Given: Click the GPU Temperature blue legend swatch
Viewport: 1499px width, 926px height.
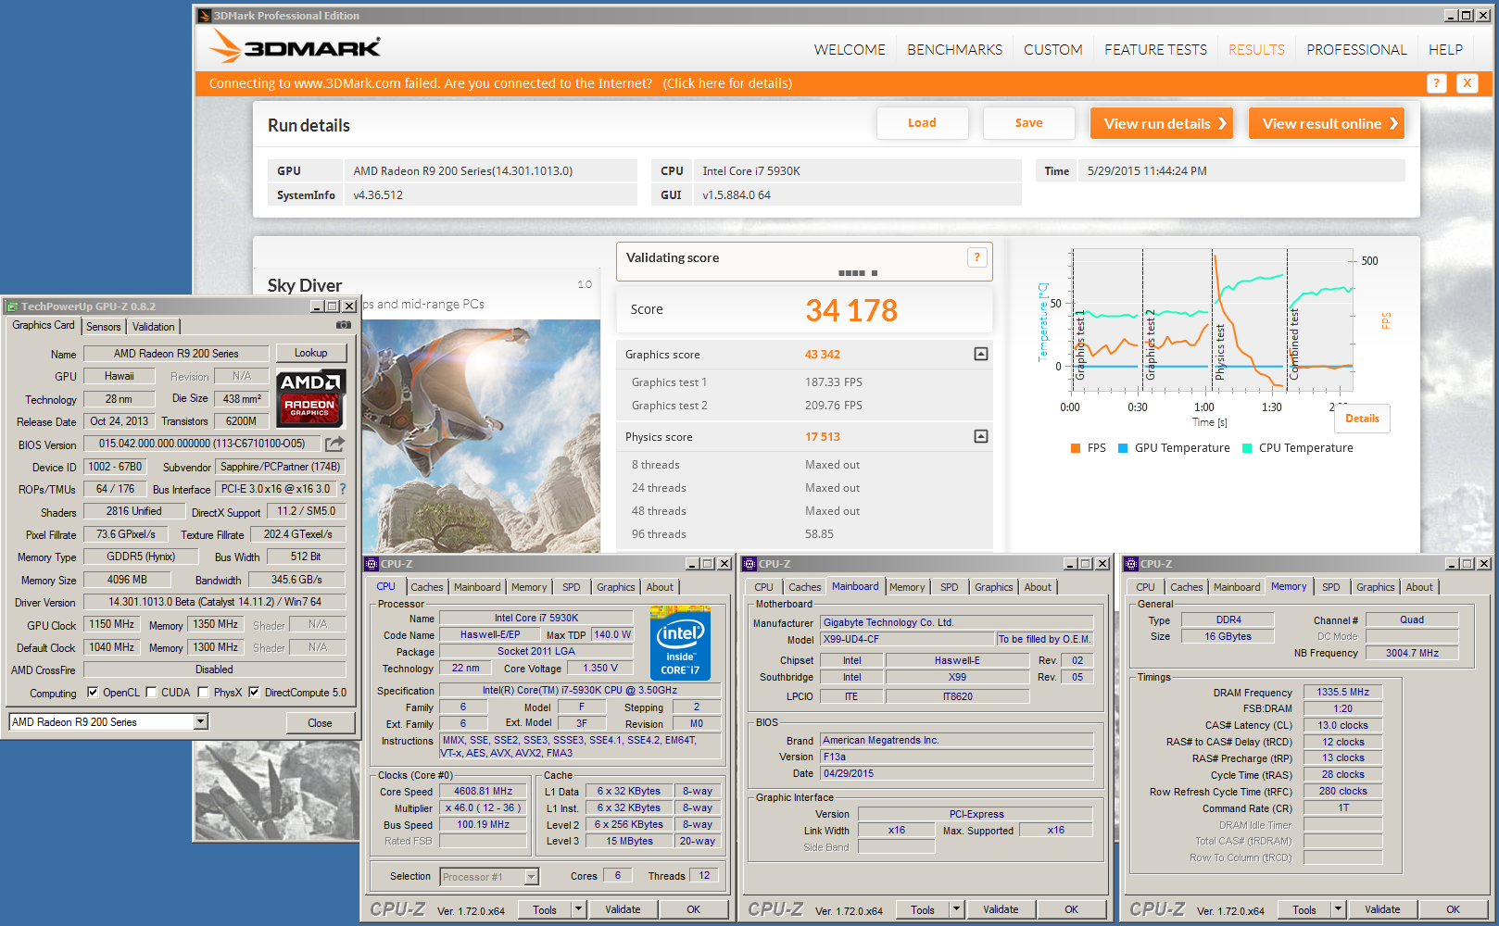Looking at the screenshot, I should point(1123,448).
